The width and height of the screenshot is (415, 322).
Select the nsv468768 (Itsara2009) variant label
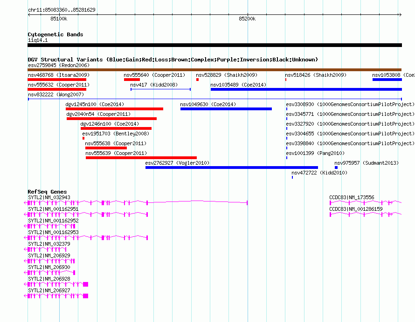pos(59,75)
